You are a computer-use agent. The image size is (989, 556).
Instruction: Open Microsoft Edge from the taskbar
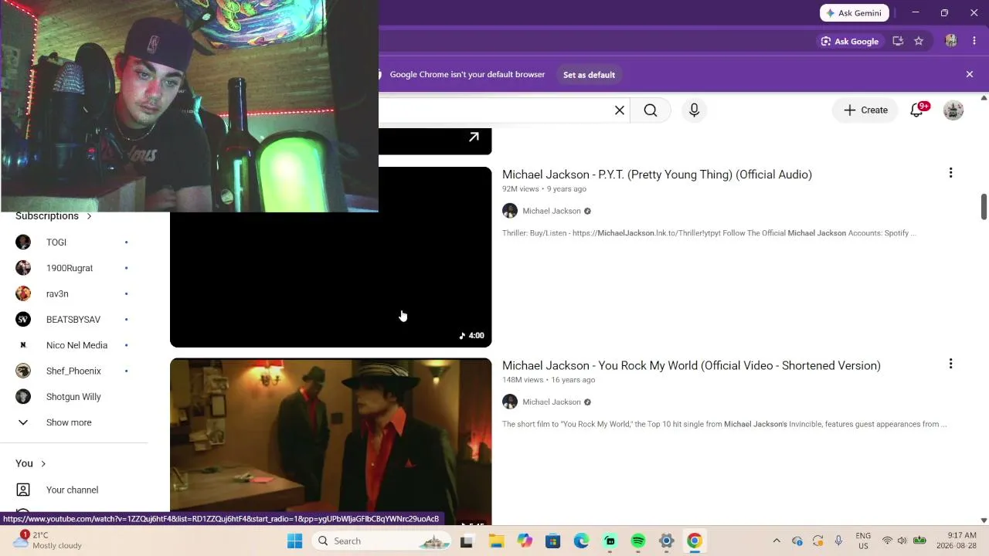(x=581, y=541)
